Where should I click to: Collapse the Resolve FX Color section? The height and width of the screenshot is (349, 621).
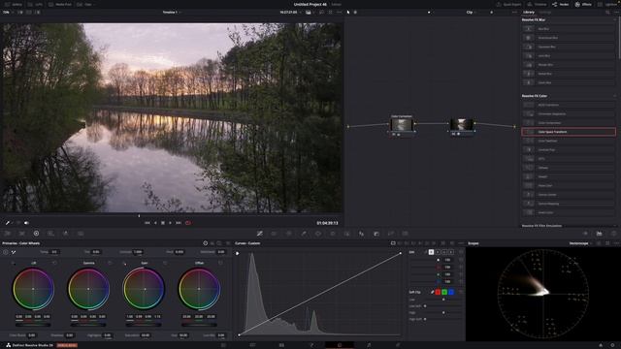tap(614, 96)
